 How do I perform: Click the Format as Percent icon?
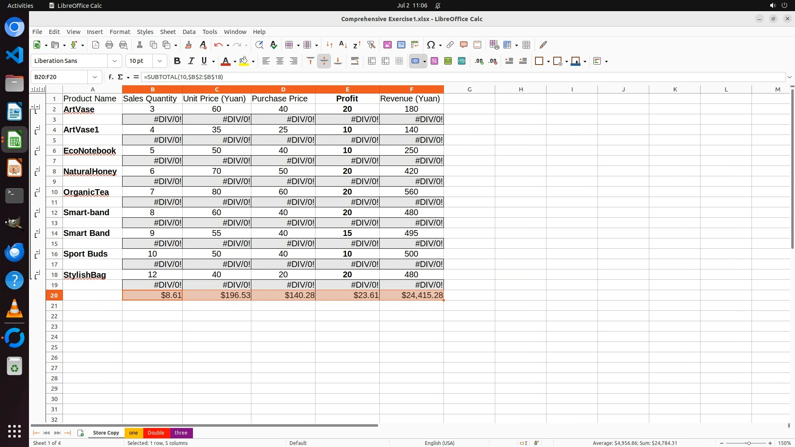point(434,61)
